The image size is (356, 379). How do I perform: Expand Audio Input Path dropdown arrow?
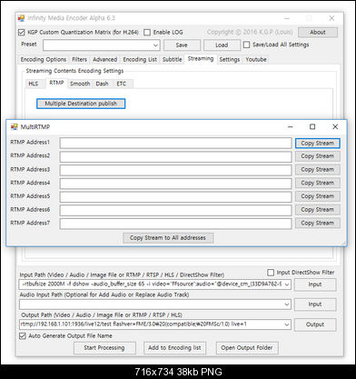pos(286,304)
